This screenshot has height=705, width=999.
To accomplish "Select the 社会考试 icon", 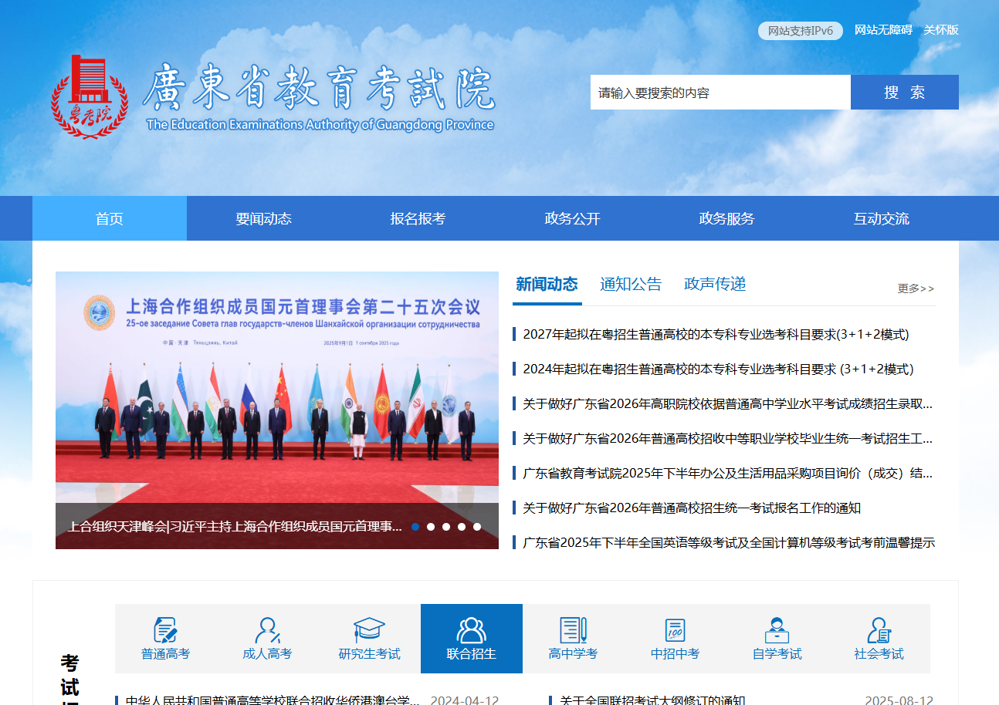I will 879,630.
